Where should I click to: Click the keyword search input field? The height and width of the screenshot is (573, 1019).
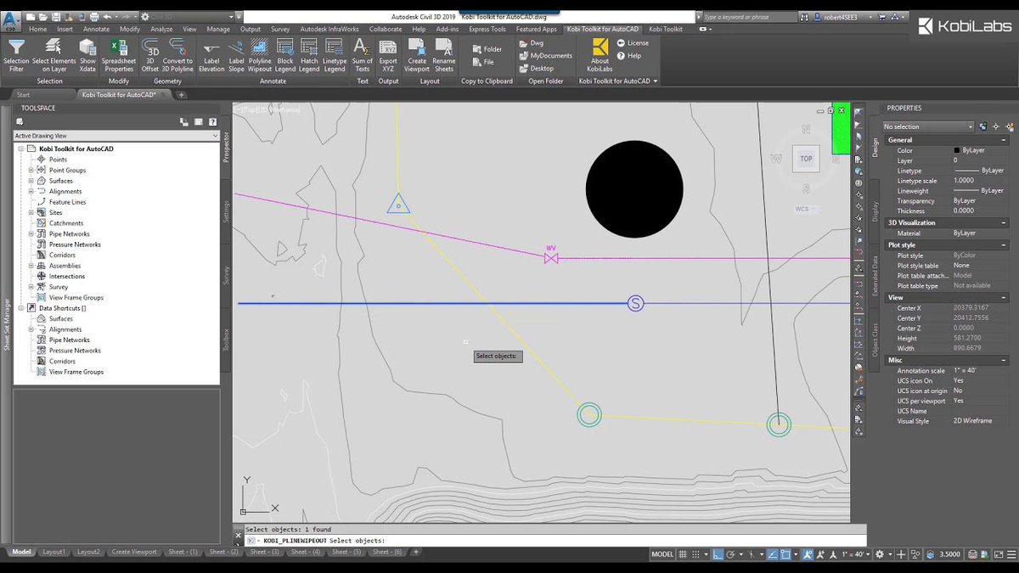pos(750,16)
